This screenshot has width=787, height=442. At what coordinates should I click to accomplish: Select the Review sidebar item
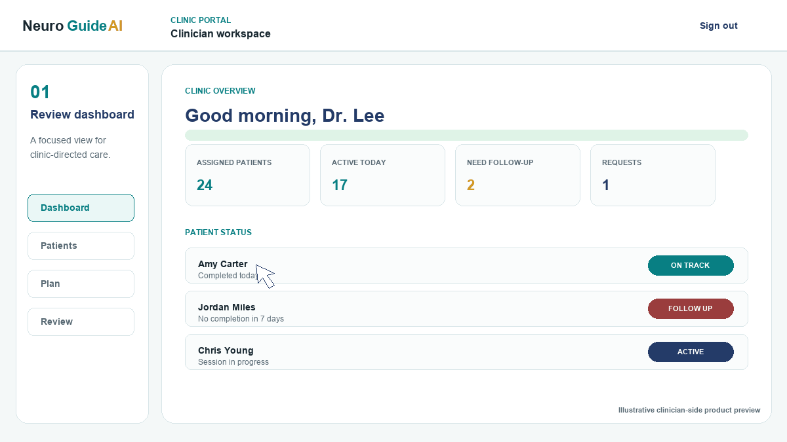click(x=81, y=322)
